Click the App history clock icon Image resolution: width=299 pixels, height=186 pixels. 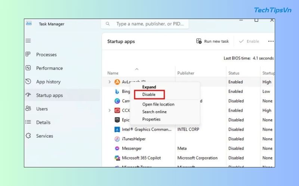click(28, 81)
